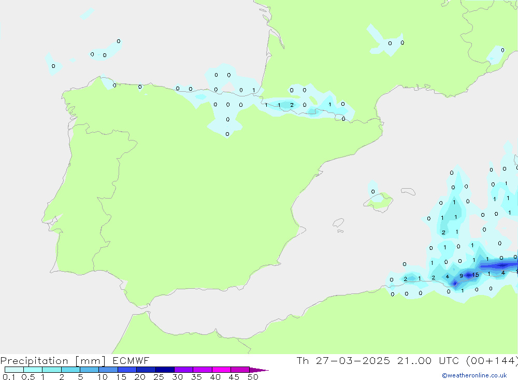Click the '50' legend scale label
This screenshot has height=380, width=518.
tap(253, 377)
